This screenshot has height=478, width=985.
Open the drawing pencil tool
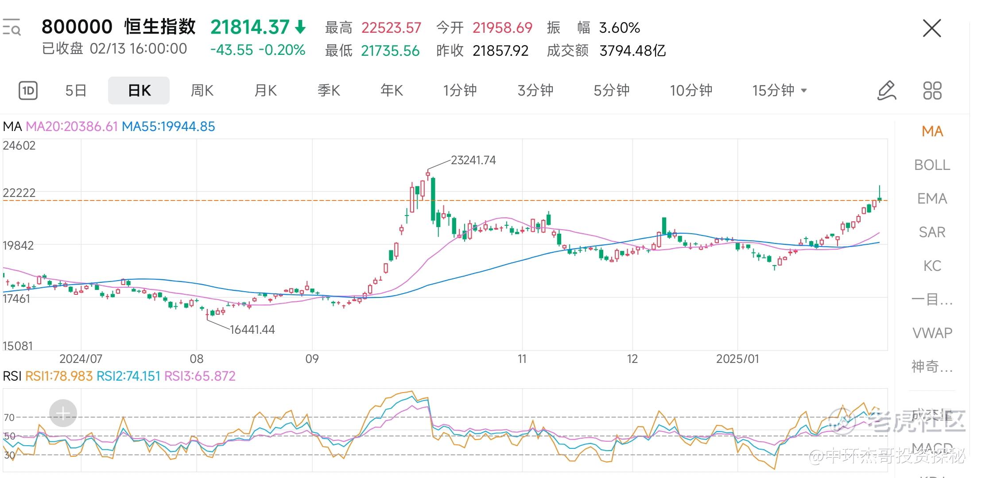point(887,91)
